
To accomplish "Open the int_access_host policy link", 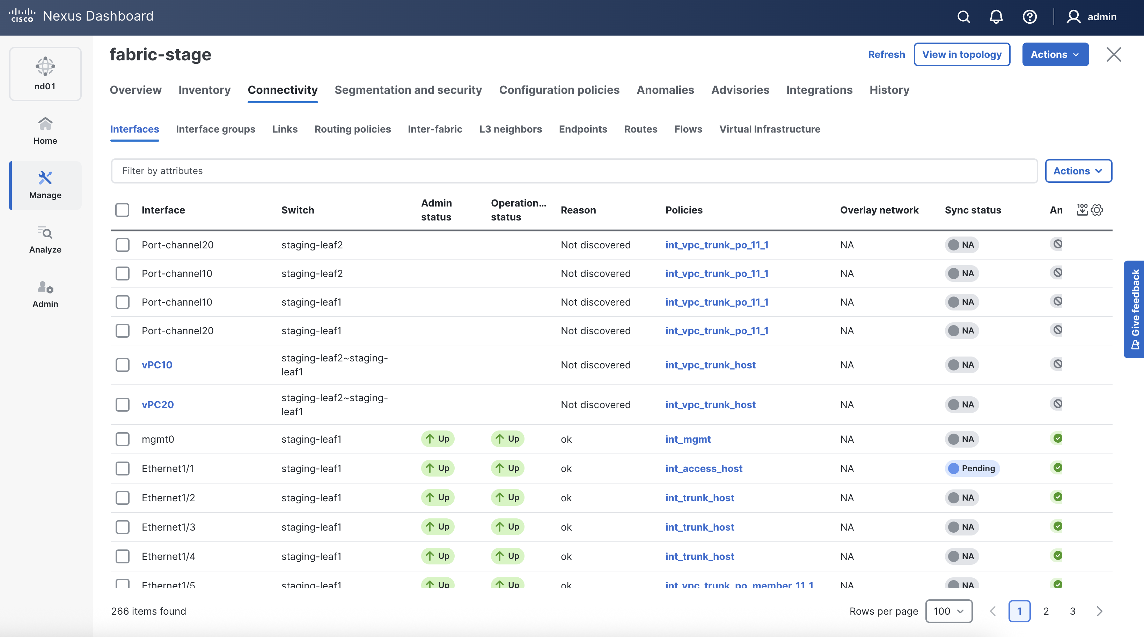I will tap(703, 469).
